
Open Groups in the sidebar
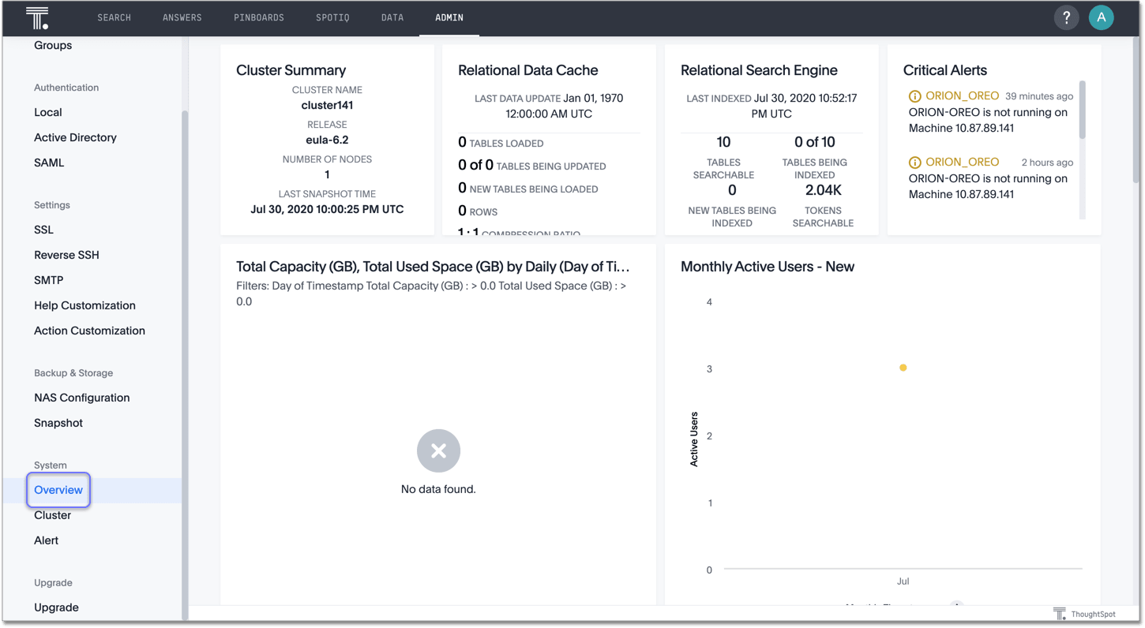click(x=53, y=46)
